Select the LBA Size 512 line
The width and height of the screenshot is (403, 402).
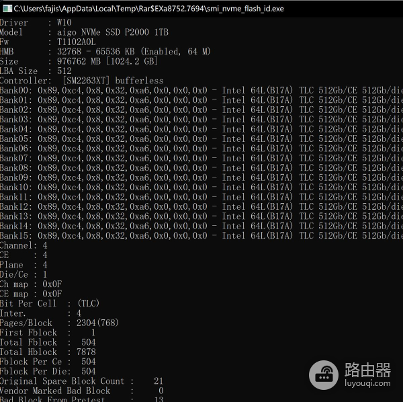(x=36, y=71)
